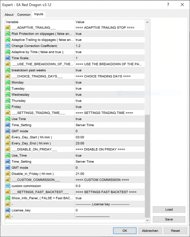
Task: Click the bool icon for Show_Info_Panel
Action: coord(8,198)
